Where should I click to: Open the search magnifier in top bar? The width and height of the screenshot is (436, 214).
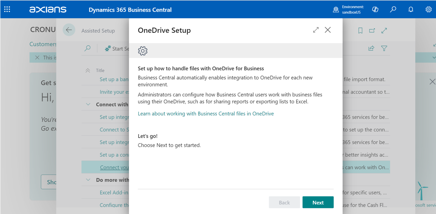393,10
